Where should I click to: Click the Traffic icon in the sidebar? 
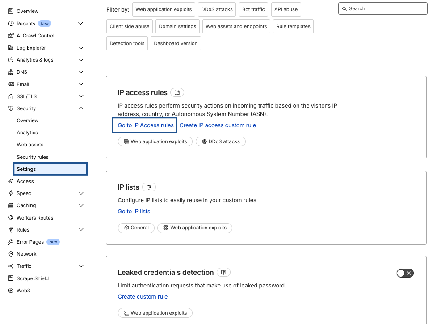click(x=11, y=266)
